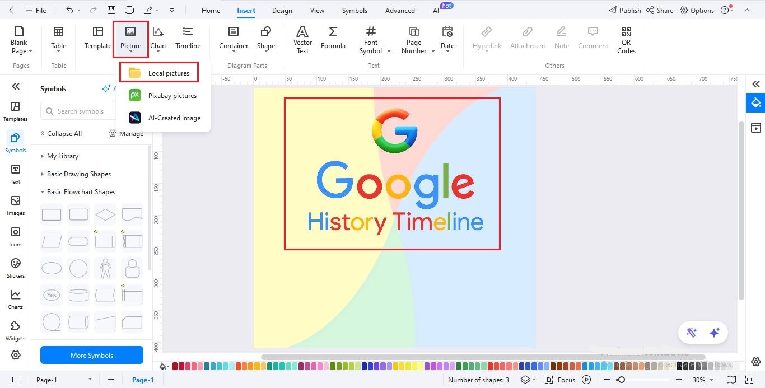Screen dimensions: 765x388
Task: Click Collapse All in Symbols panel
Action: pyautogui.click(x=60, y=134)
